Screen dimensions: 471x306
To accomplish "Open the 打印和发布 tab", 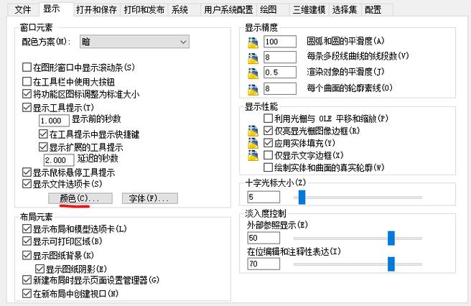I will pyautogui.click(x=144, y=9).
